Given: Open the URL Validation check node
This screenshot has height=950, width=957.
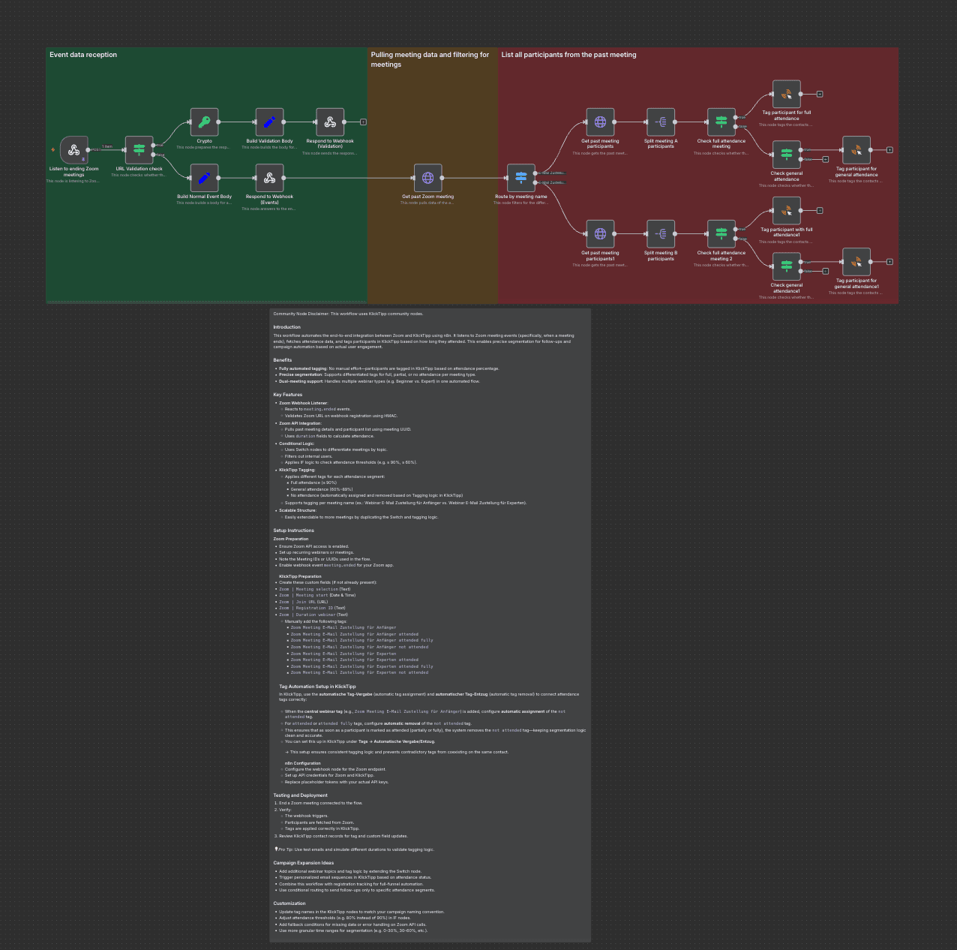Looking at the screenshot, I should [x=139, y=150].
